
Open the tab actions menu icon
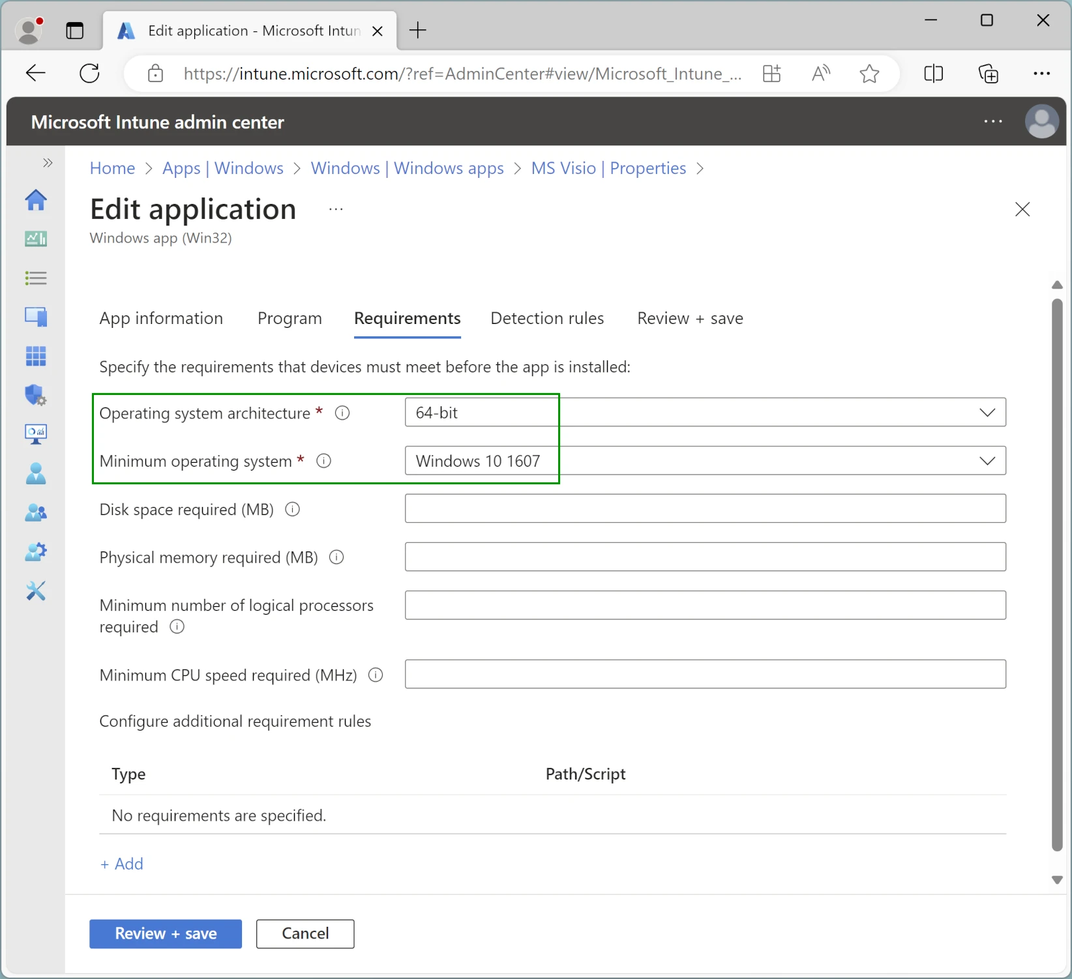75,30
